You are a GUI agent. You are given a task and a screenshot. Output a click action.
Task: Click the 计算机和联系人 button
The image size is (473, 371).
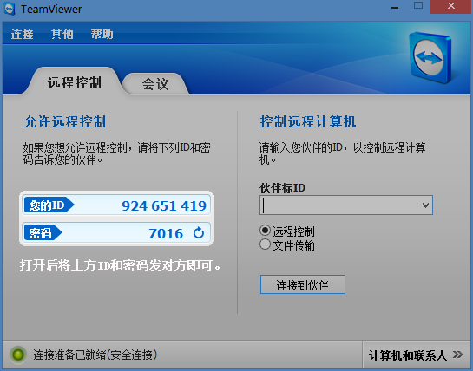click(416, 355)
